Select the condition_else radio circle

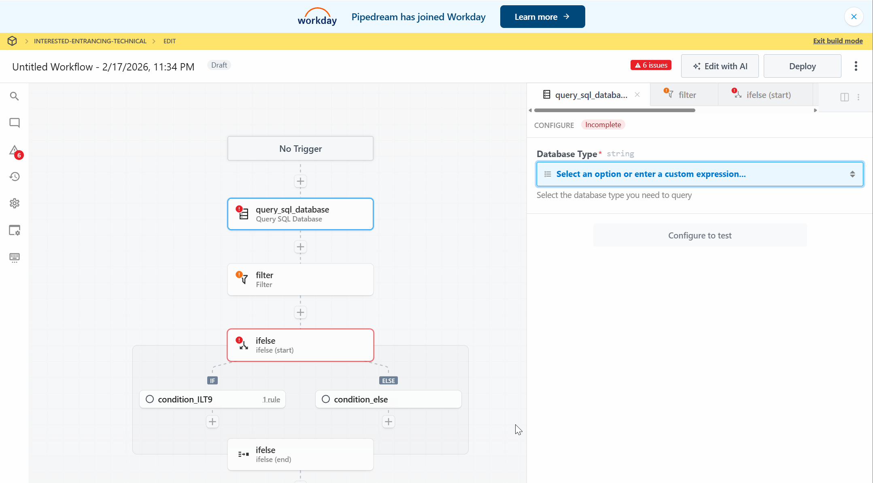326,399
